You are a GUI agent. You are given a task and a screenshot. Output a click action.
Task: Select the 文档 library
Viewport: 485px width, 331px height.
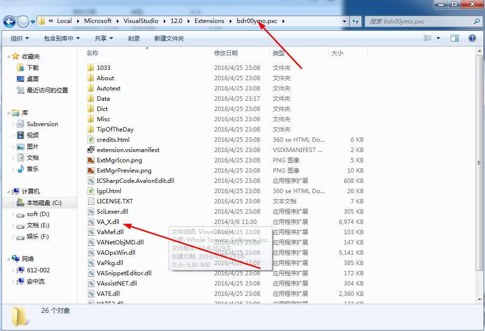(x=32, y=158)
